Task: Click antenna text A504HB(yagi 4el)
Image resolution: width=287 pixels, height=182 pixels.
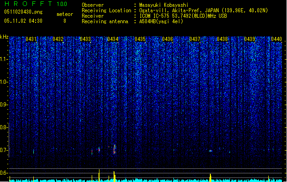Action: coord(161,21)
